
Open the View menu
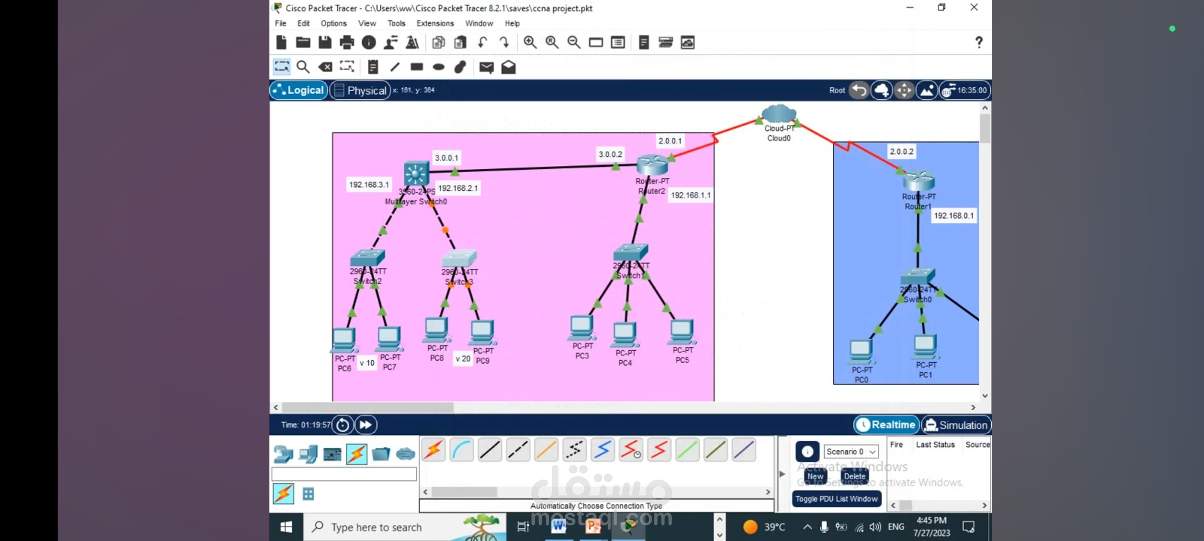(367, 23)
